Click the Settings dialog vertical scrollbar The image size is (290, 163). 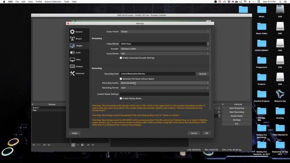(210, 69)
